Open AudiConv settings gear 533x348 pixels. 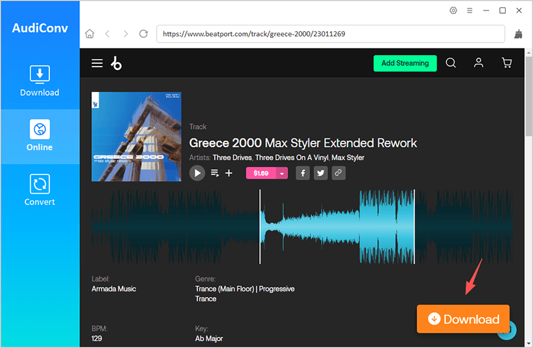click(453, 11)
